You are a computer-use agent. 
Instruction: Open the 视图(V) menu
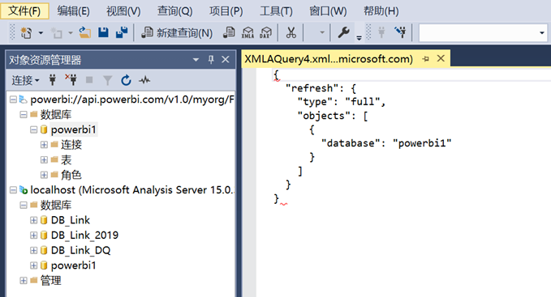click(123, 11)
